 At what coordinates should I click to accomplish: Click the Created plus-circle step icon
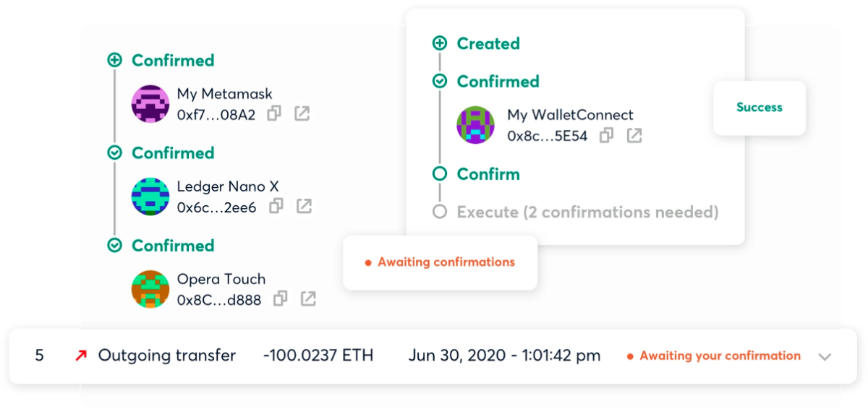click(x=439, y=43)
